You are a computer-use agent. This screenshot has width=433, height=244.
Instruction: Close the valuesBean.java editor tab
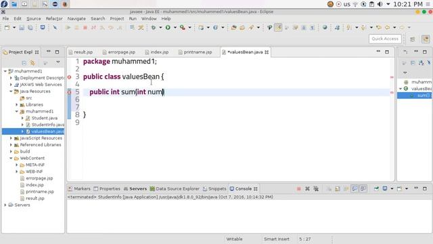tap(267, 52)
